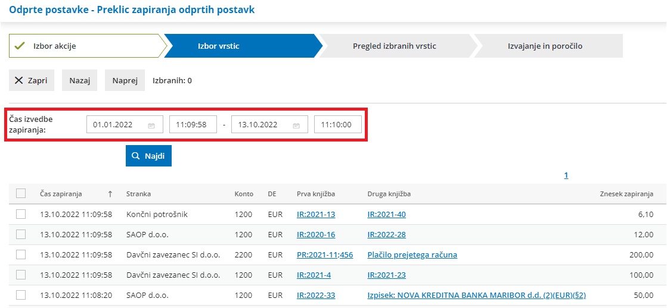
Task: Click the amount 200,00 cell
Action: [641, 255]
